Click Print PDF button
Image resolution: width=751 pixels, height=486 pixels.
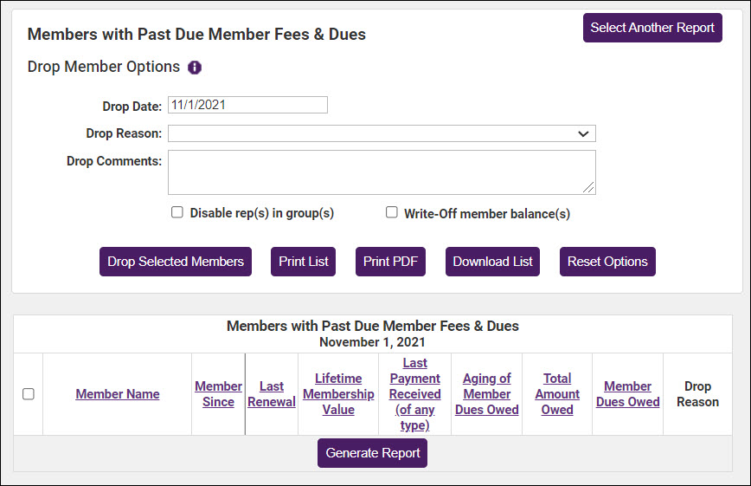point(390,262)
